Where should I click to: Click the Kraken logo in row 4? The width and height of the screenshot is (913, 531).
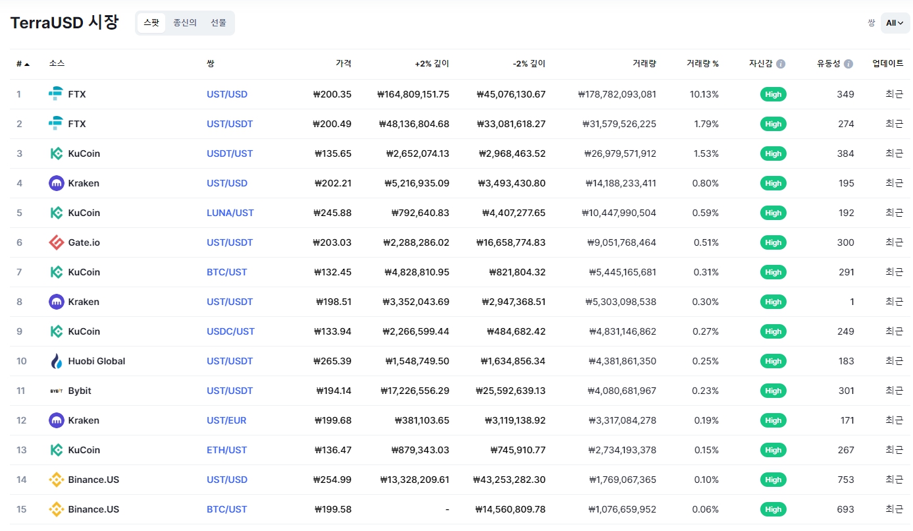click(56, 183)
